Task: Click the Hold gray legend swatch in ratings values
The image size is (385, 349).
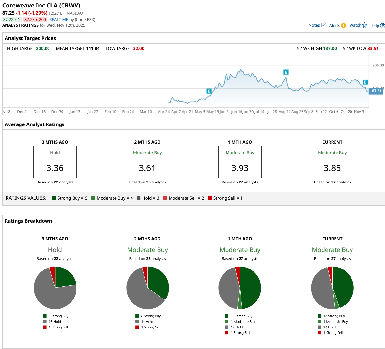Action: 139,198
